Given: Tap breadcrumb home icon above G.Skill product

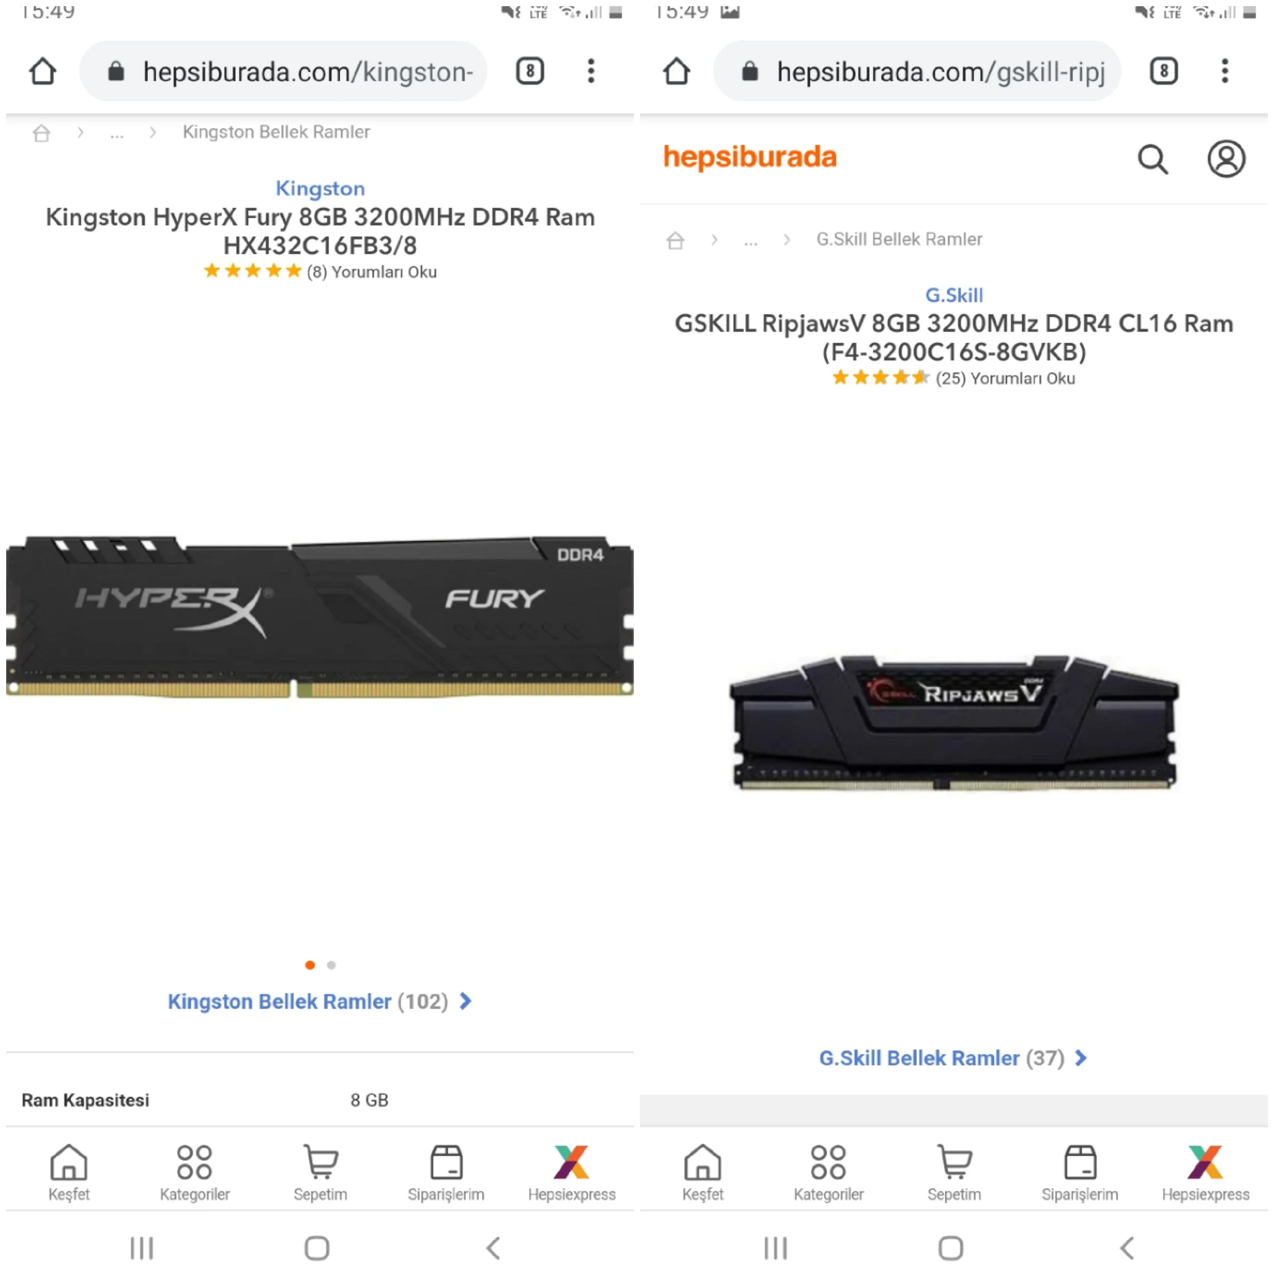Looking at the screenshot, I should pos(675,240).
